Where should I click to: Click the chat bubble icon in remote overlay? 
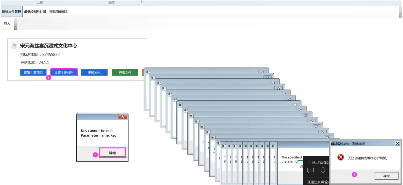pos(310,170)
